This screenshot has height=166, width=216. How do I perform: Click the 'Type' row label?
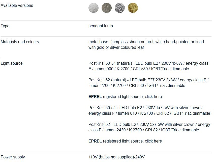[x=5, y=26]
